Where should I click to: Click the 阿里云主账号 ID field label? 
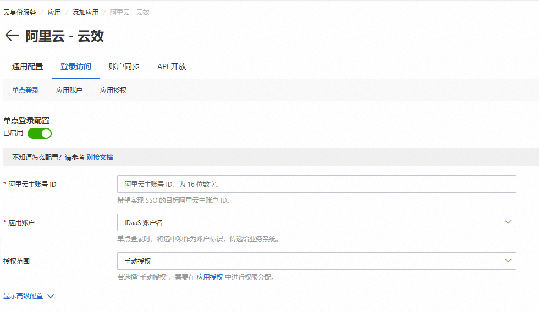coord(32,185)
